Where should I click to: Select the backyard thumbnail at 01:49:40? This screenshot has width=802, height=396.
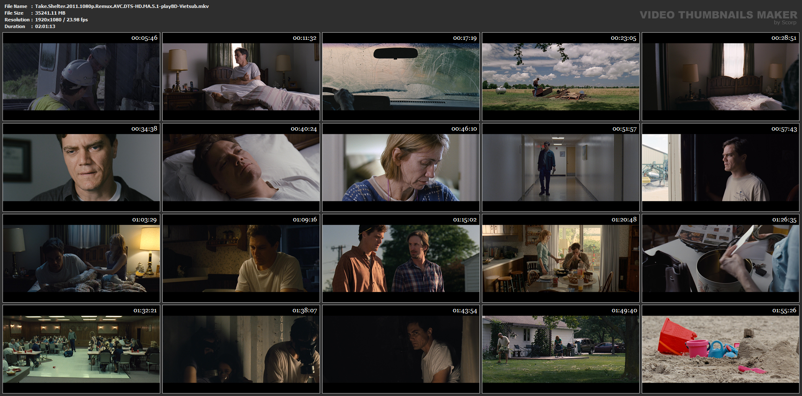561,349
